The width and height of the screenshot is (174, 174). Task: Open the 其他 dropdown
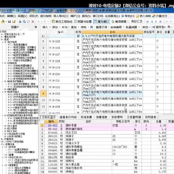[x=146, y=27]
